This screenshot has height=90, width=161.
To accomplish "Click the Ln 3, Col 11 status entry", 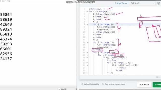I will point(63,89).
